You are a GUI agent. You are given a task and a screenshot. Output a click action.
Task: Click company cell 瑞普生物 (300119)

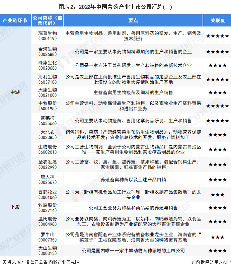48,36
